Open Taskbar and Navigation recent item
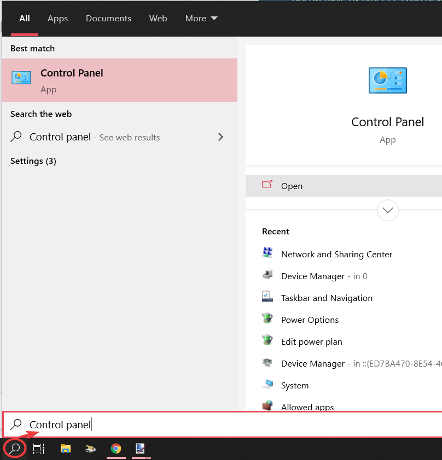Image resolution: width=442 pixels, height=460 pixels. [x=327, y=298]
